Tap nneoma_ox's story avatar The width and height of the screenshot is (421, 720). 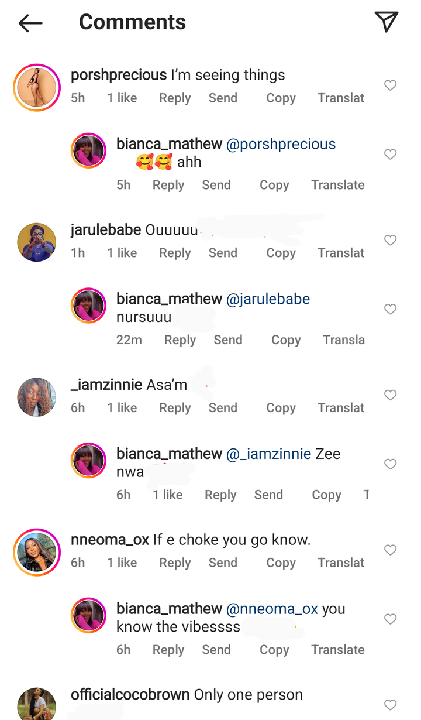[x=37, y=552]
